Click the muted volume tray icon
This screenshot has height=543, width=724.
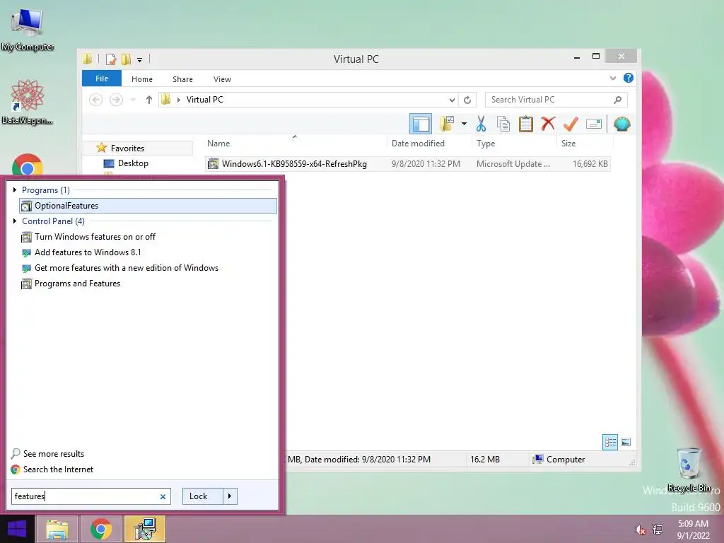(x=640, y=530)
